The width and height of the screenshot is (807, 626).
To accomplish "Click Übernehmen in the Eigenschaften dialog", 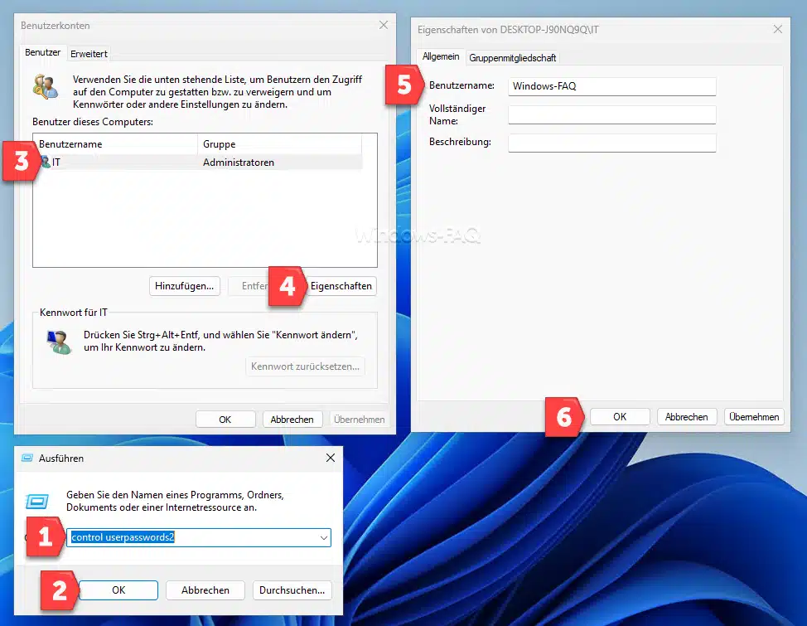I will [754, 417].
